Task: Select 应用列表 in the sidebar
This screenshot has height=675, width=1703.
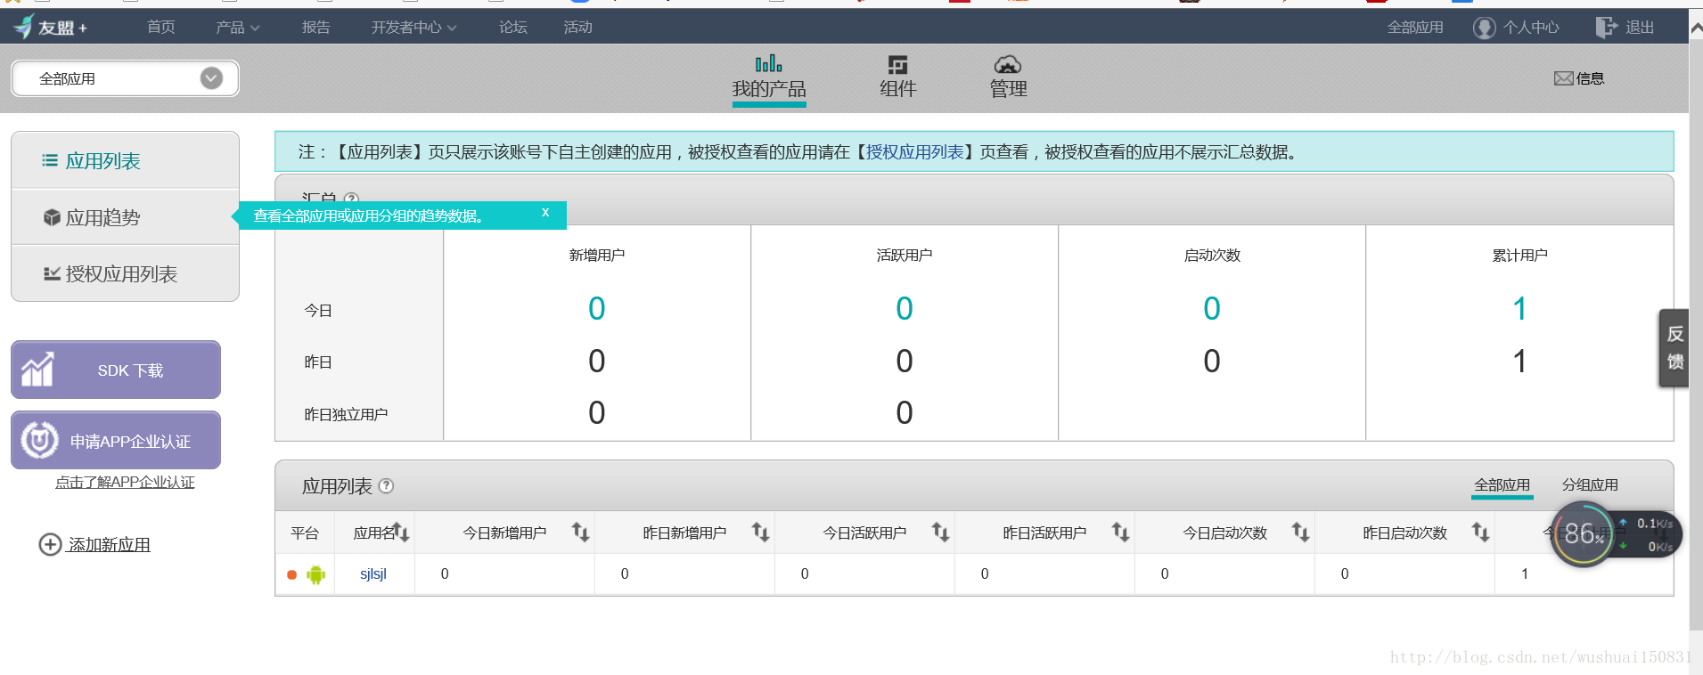Action: (125, 160)
